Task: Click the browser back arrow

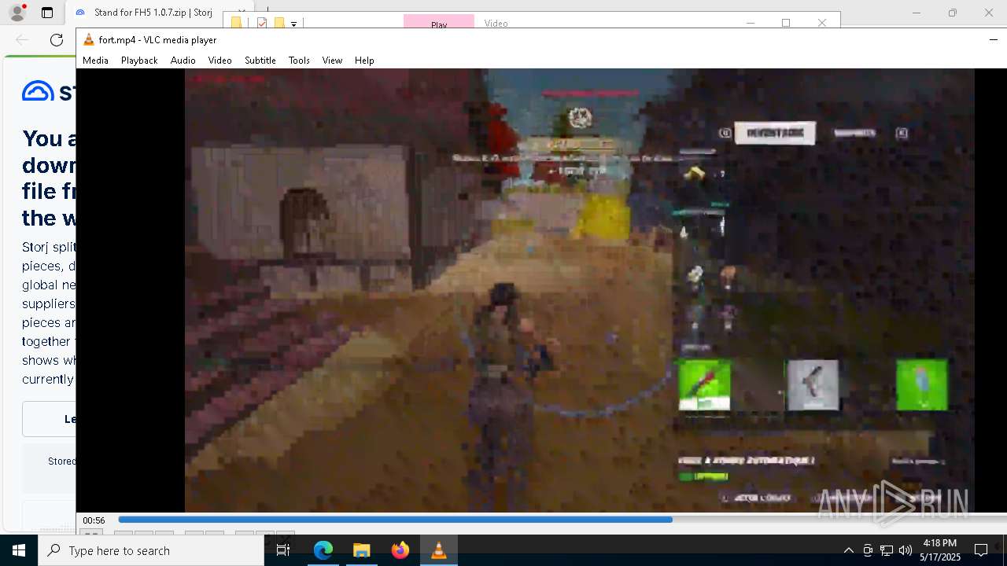Action: (x=22, y=40)
